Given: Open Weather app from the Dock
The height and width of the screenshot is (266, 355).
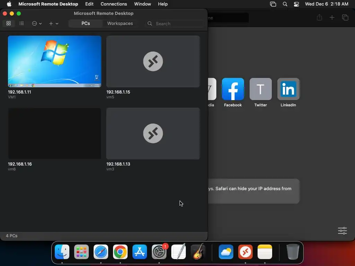Looking at the screenshot, I should point(226,252).
